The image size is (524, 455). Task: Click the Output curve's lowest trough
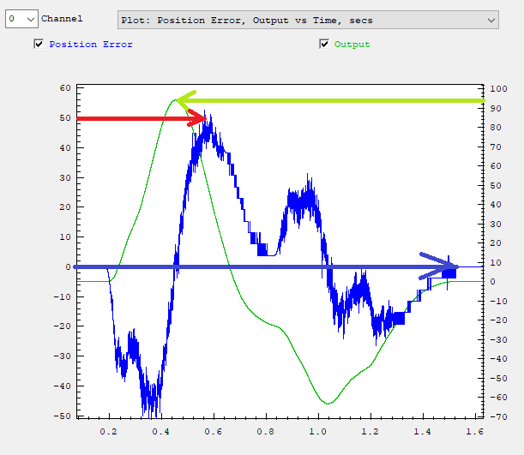point(328,403)
